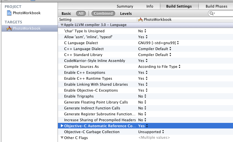This screenshot has height=142, width=233.
Task: Select the Enable C++ Exceptions setting name
Action: (85, 72)
